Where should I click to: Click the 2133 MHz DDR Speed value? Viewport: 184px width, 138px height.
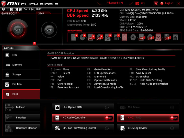point(100,15)
